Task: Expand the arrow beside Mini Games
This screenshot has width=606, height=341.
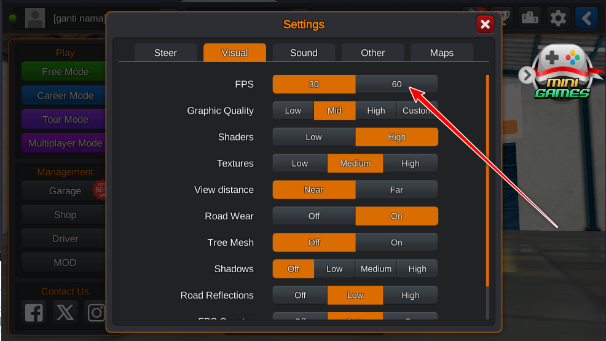Action: coord(526,75)
